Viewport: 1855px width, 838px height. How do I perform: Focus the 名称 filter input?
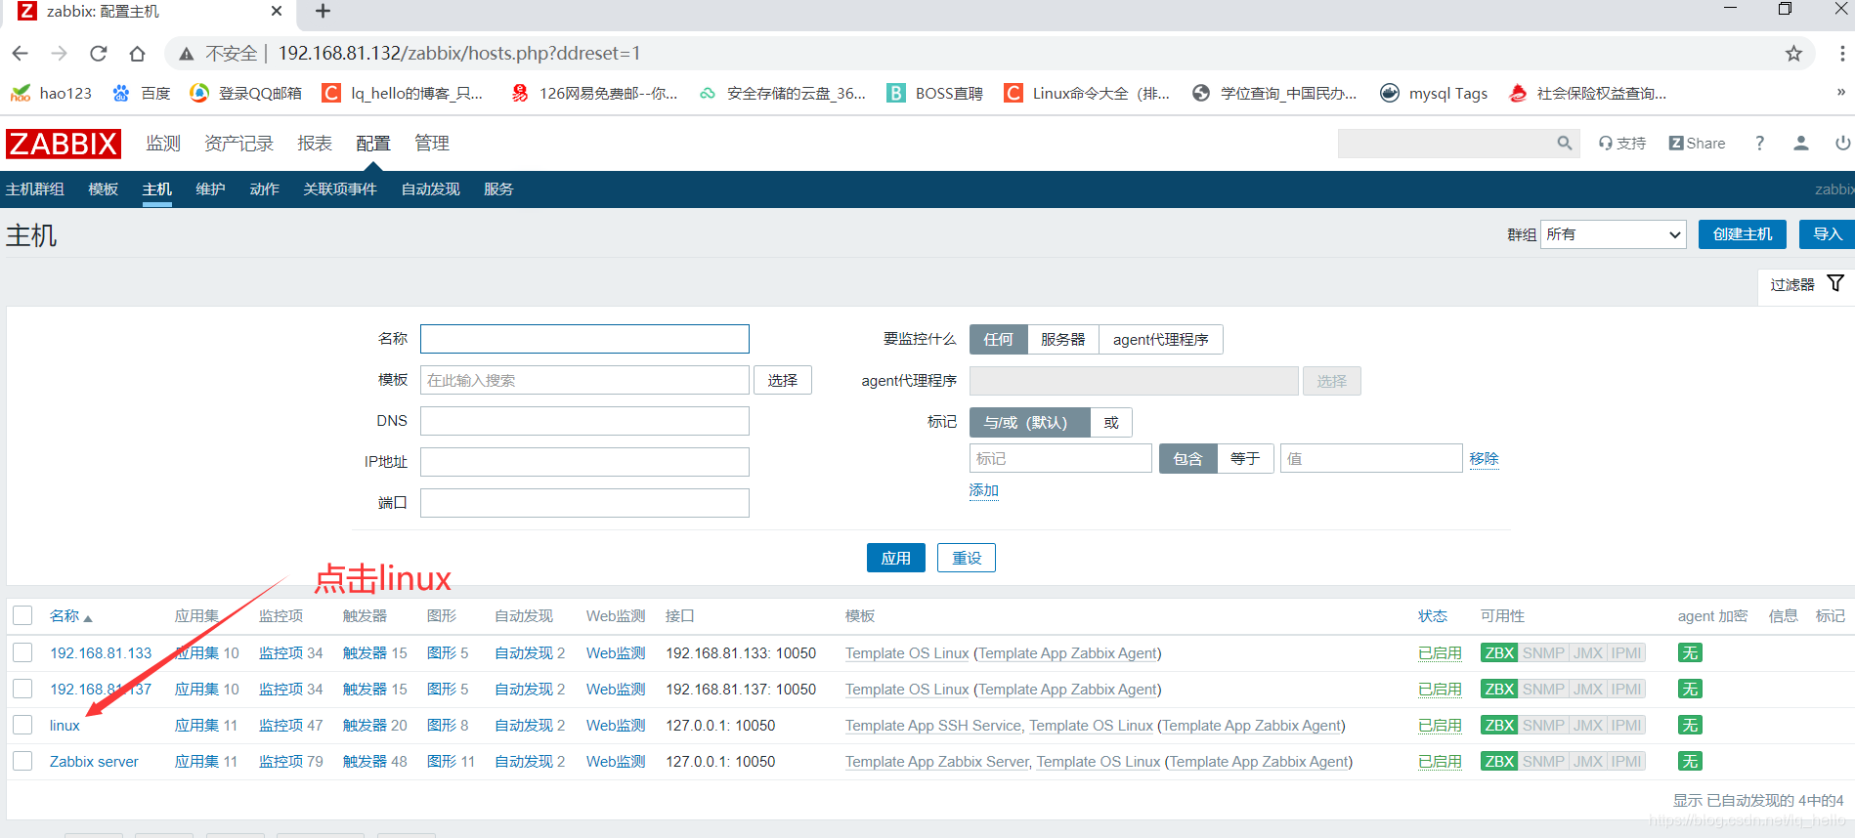pyautogui.click(x=584, y=339)
